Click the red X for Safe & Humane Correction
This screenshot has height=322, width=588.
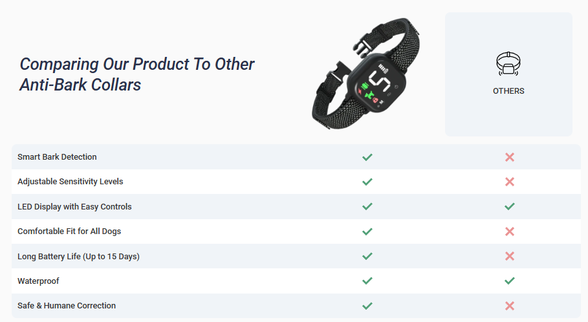coord(509,306)
